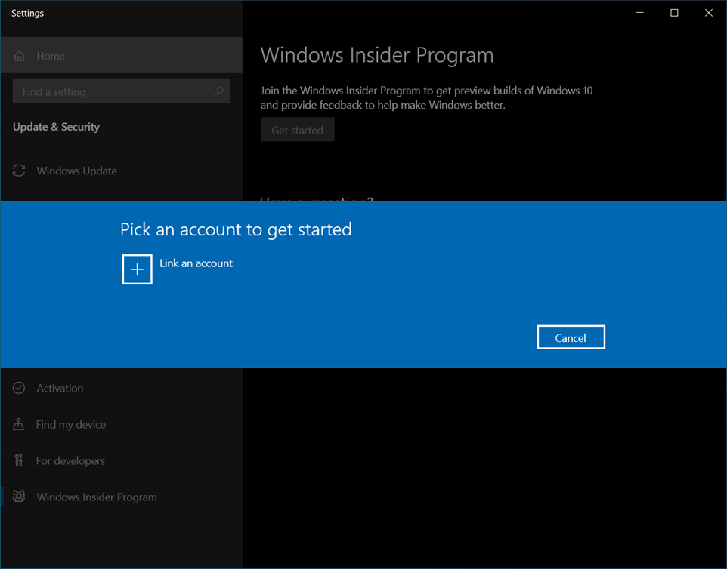727x569 pixels.
Task: Go to Activation settings page
Action: coord(60,389)
